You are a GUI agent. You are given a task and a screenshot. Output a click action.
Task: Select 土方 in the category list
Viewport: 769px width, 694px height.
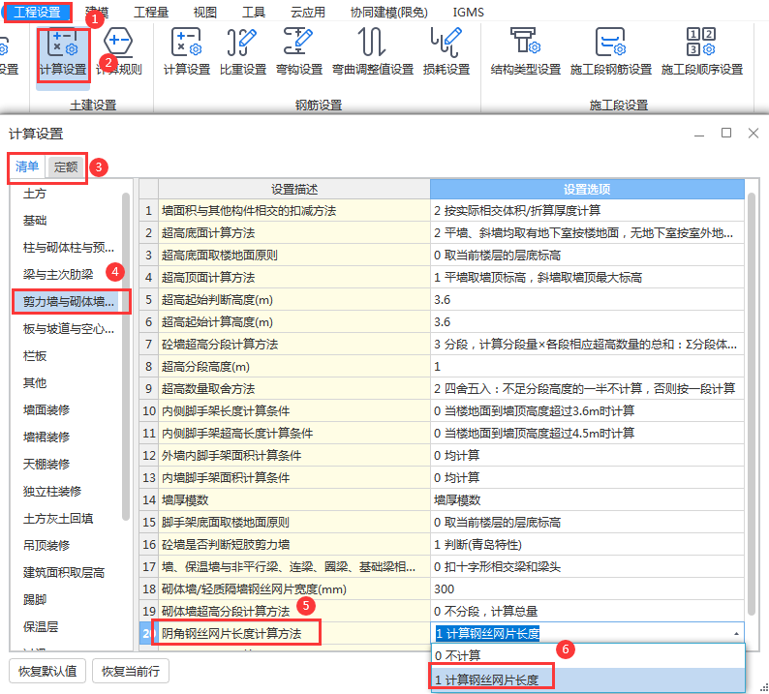tap(34, 194)
